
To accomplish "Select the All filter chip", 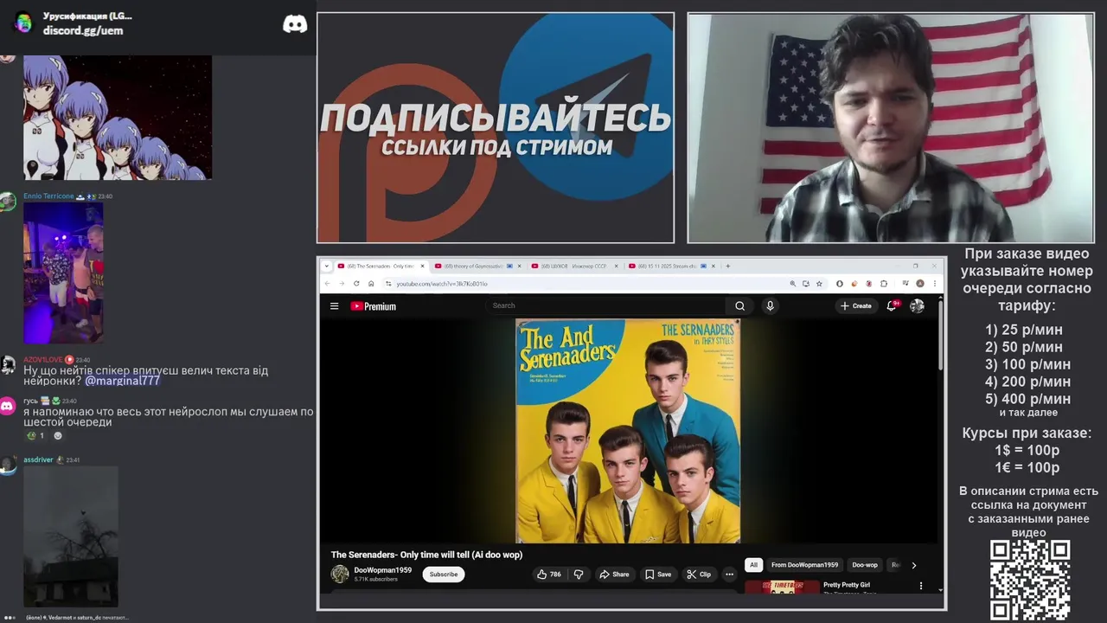I will coord(753,565).
